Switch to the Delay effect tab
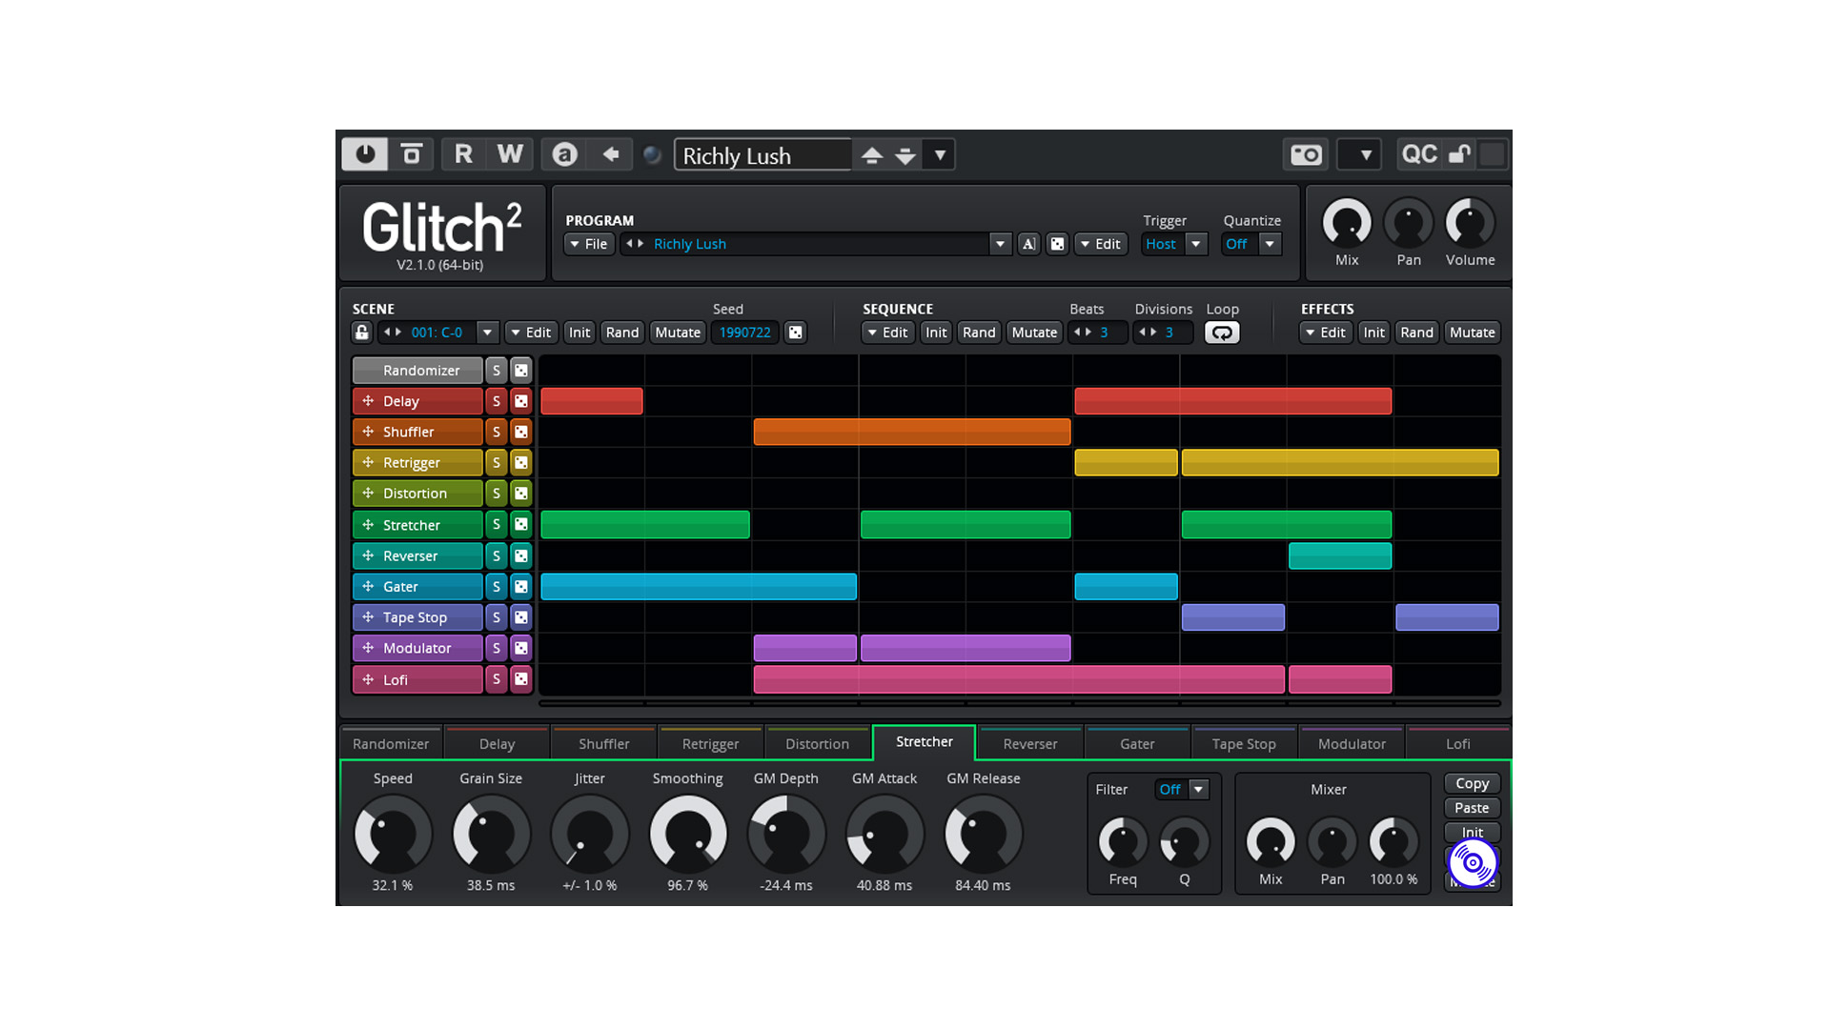The image size is (1830, 1029). pos(497,744)
